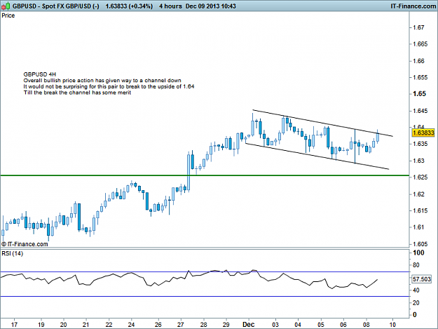Click the 'break to the upside of 1.64' line
The image size is (438, 329).
tap(109, 87)
